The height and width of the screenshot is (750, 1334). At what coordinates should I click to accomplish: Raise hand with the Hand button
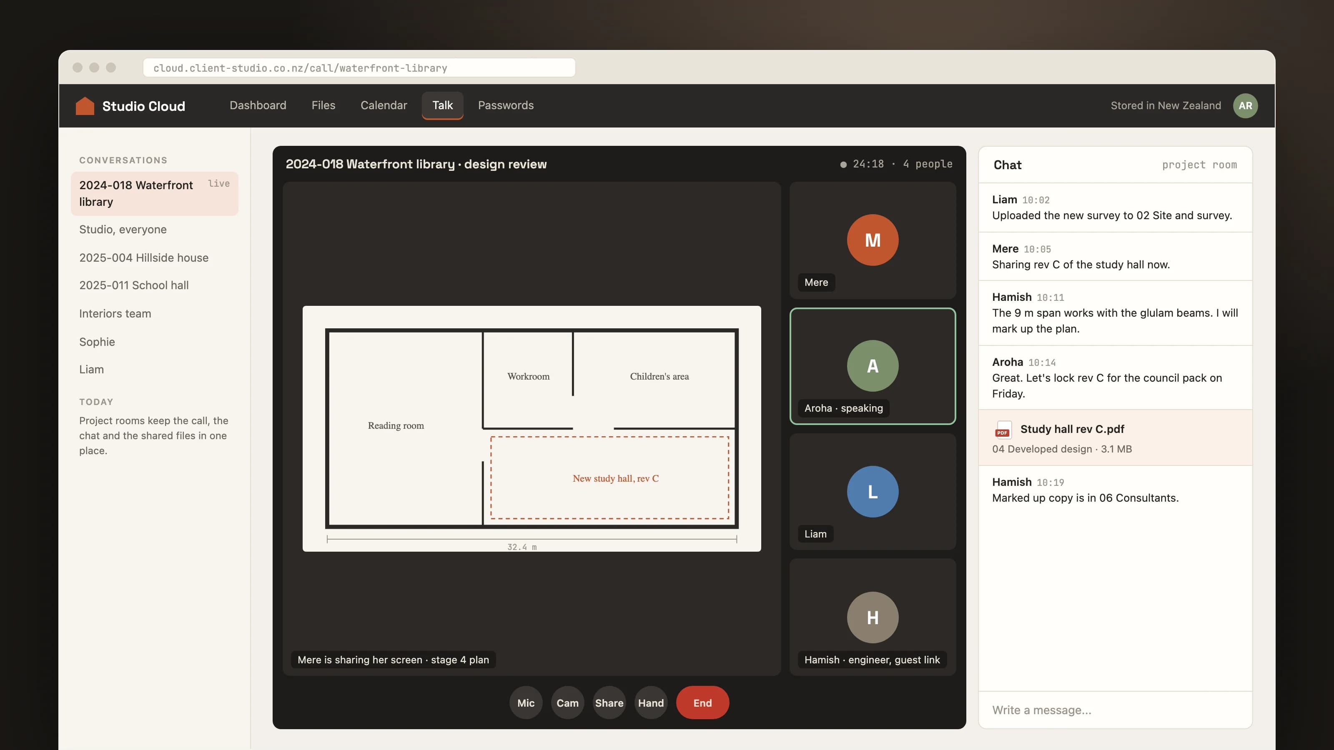tap(650, 703)
